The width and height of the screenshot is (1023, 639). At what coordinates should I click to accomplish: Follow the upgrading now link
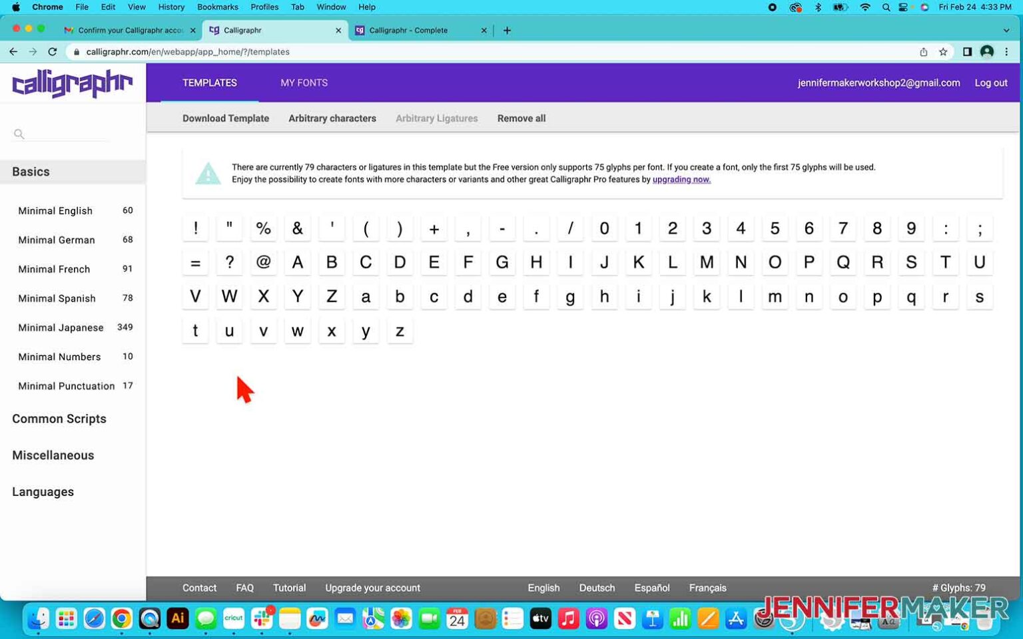[681, 180]
